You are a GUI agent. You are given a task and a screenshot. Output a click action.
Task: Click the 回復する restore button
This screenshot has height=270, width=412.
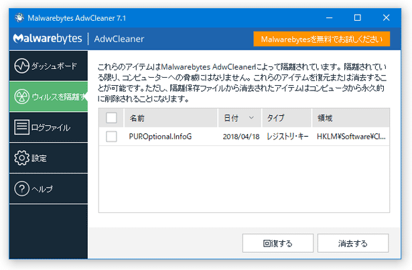(278, 243)
